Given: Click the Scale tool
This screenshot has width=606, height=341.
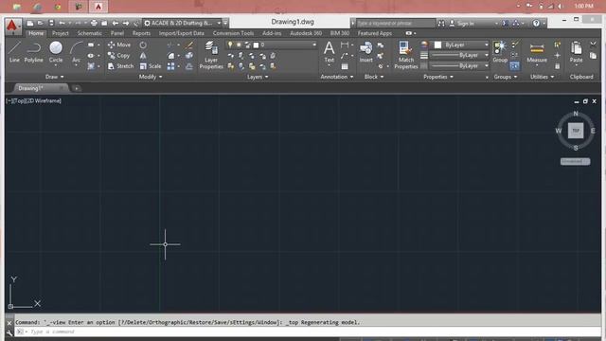Looking at the screenshot, I should click(151, 66).
